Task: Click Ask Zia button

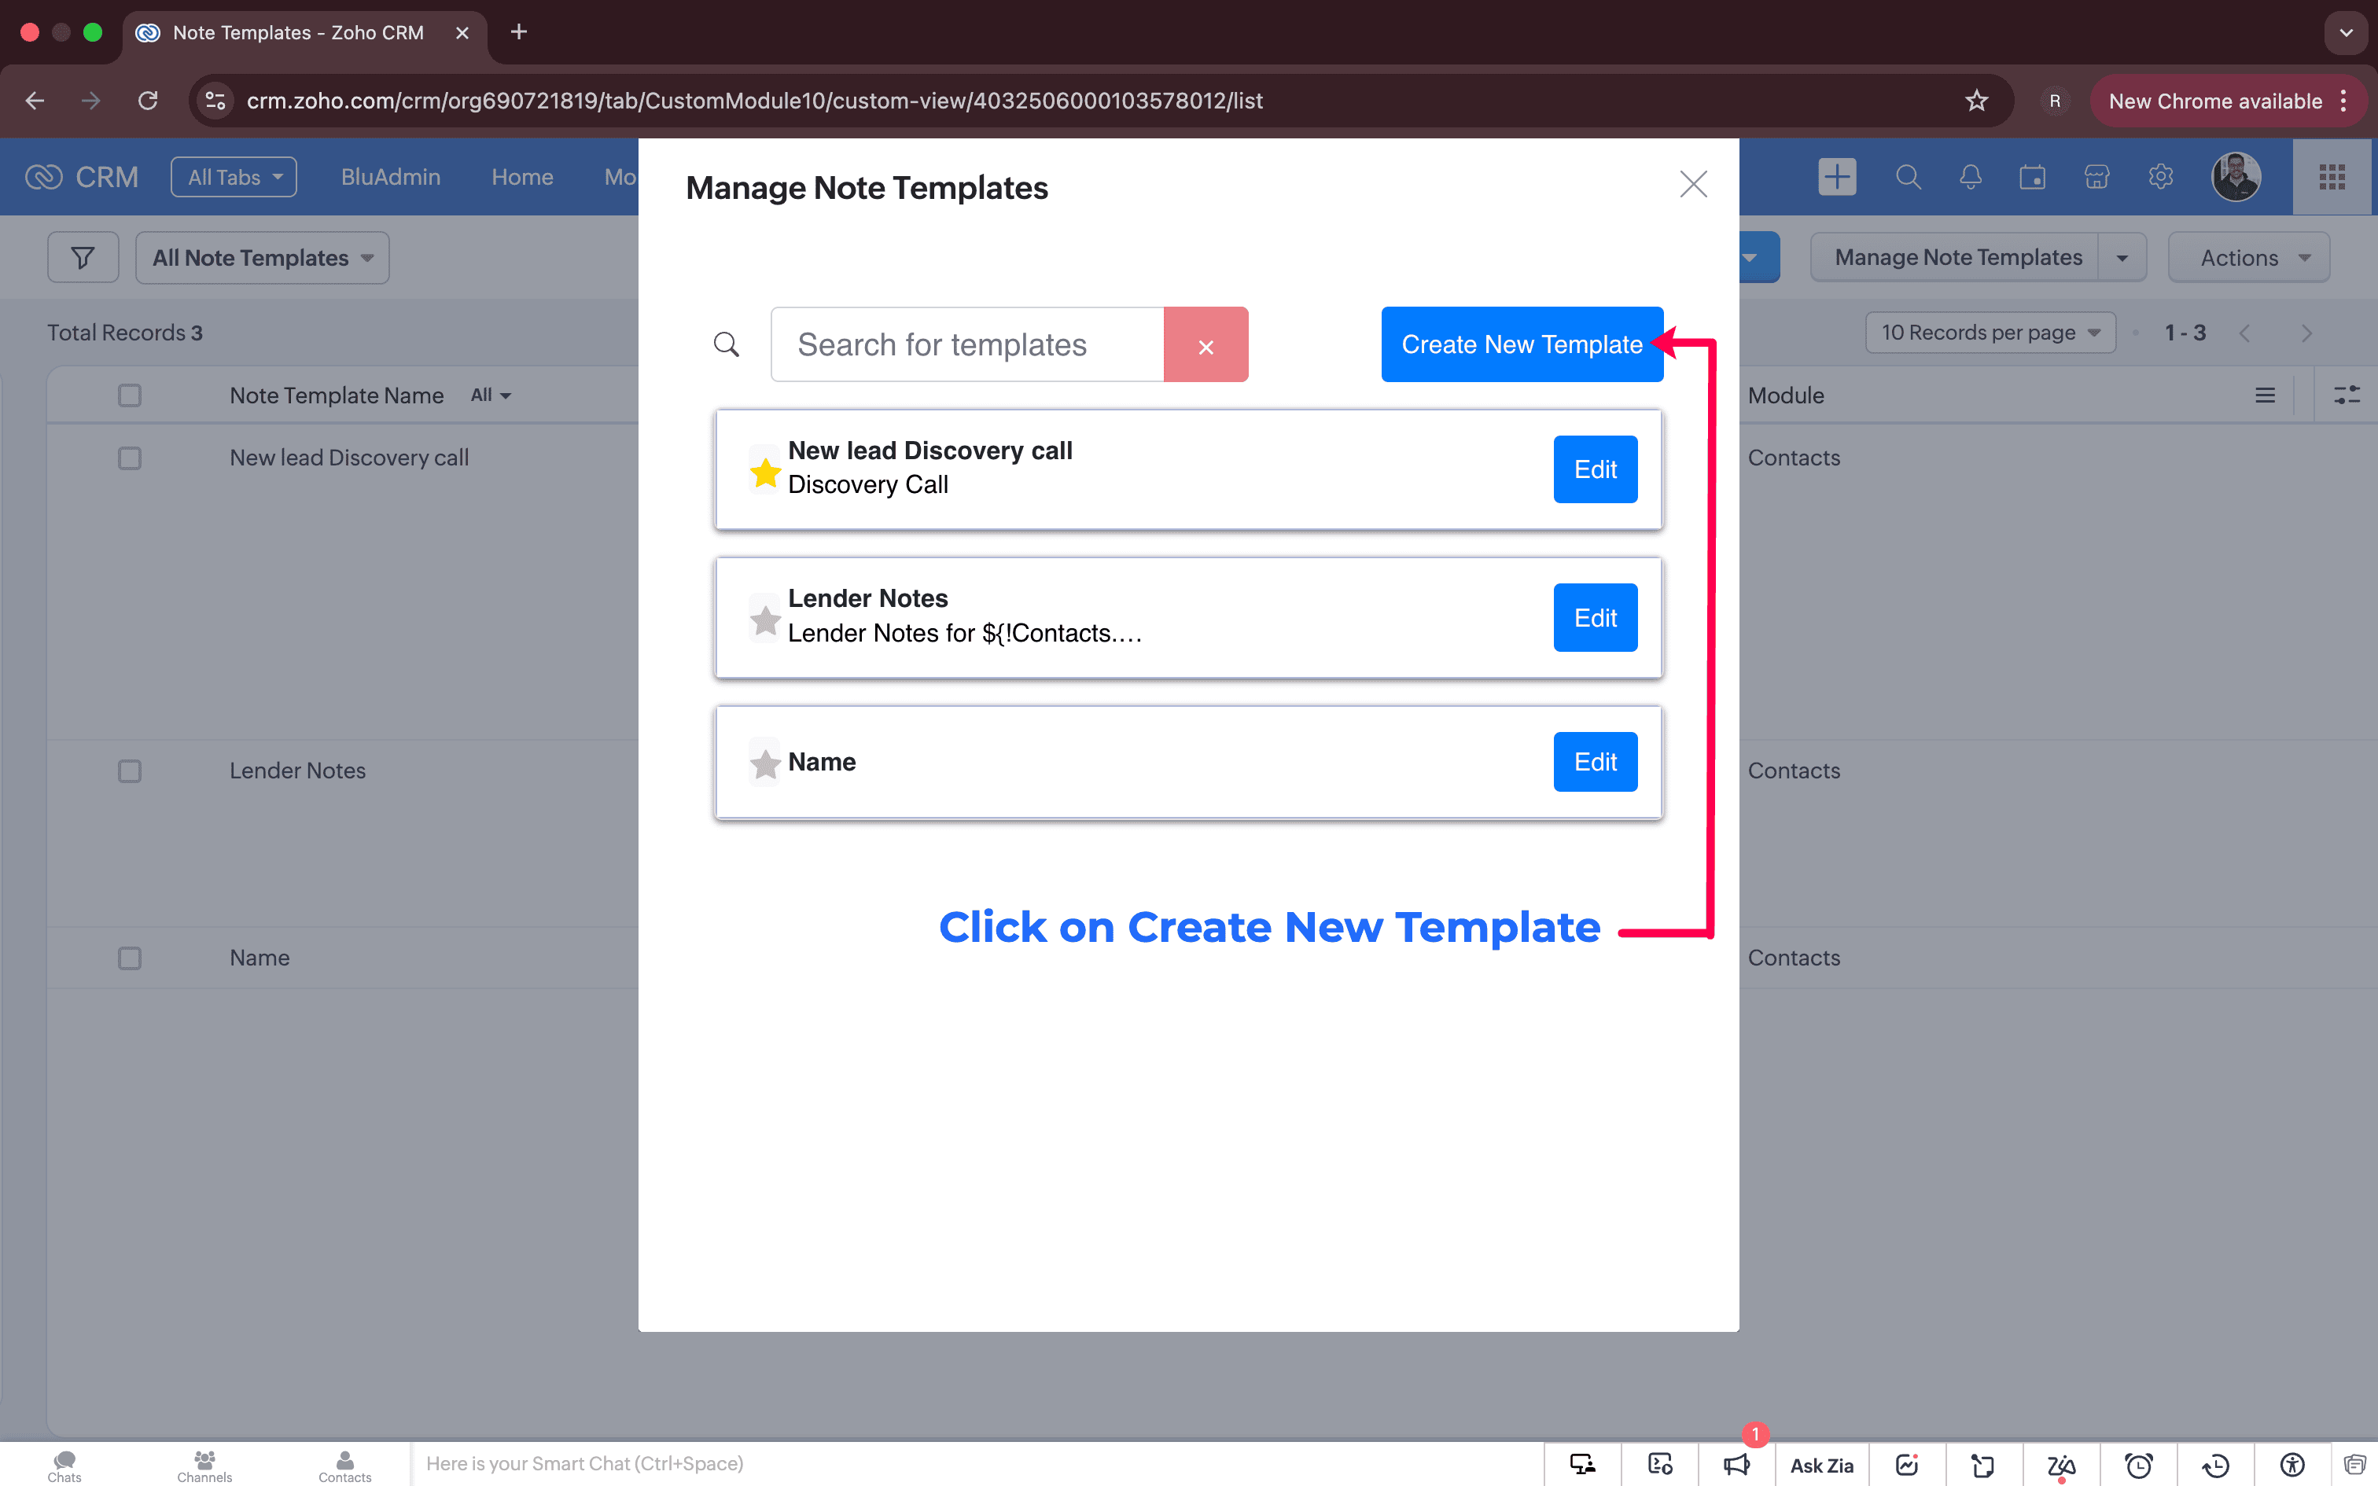Action: pyautogui.click(x=1820, y=1466)
